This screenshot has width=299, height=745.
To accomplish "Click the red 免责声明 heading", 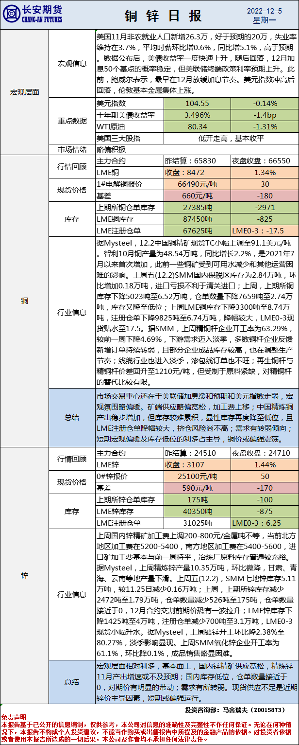I will (x=13, y=717).
